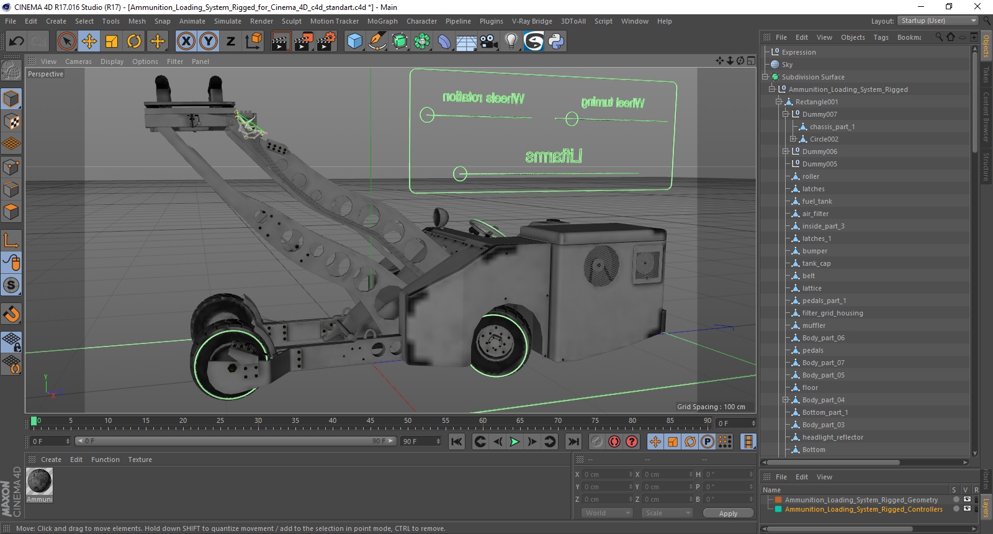The height and width of the screenshot is (534, 993).
Task: Toggle visibility eye of Geometry layer
Action: pyautogui.click(x=966, y=499)
